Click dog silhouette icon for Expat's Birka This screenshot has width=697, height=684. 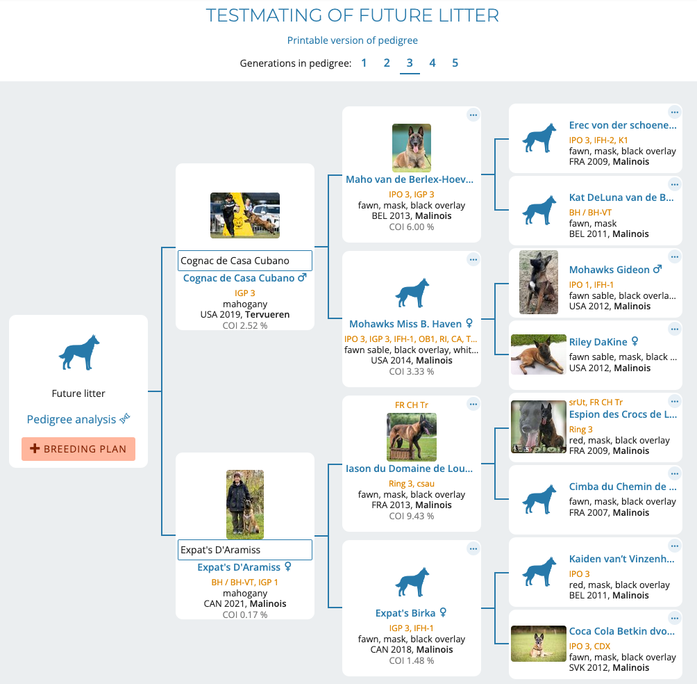point(412,582)
